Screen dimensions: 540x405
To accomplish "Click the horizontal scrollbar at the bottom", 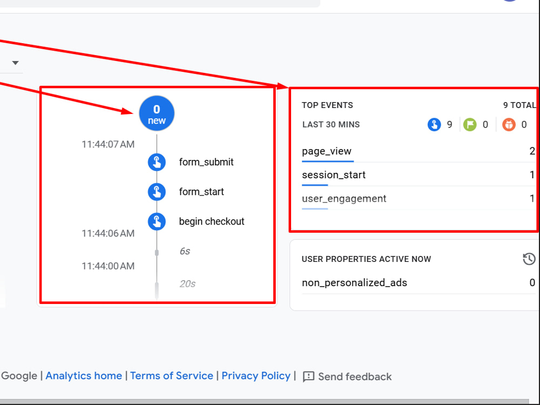I will [x=265, y=402].
